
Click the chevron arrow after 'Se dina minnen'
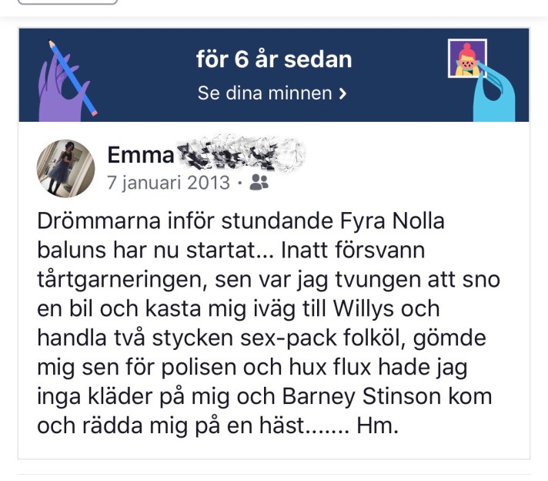click(x=342, y=93)
